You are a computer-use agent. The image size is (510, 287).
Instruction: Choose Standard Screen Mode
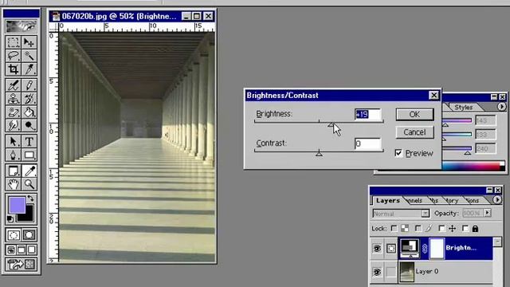click(x=11, y=250)
